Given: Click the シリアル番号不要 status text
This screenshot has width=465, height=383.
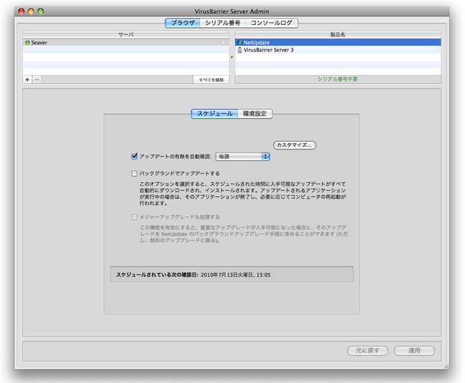Looking at the screenshot, I should [338, 80].
